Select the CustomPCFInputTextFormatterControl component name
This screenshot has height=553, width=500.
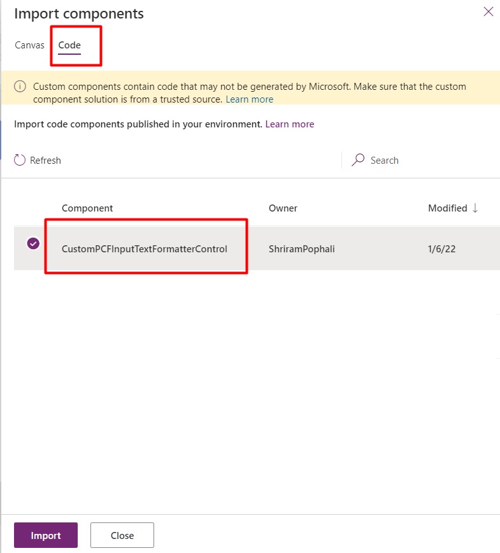coord(145,249)
